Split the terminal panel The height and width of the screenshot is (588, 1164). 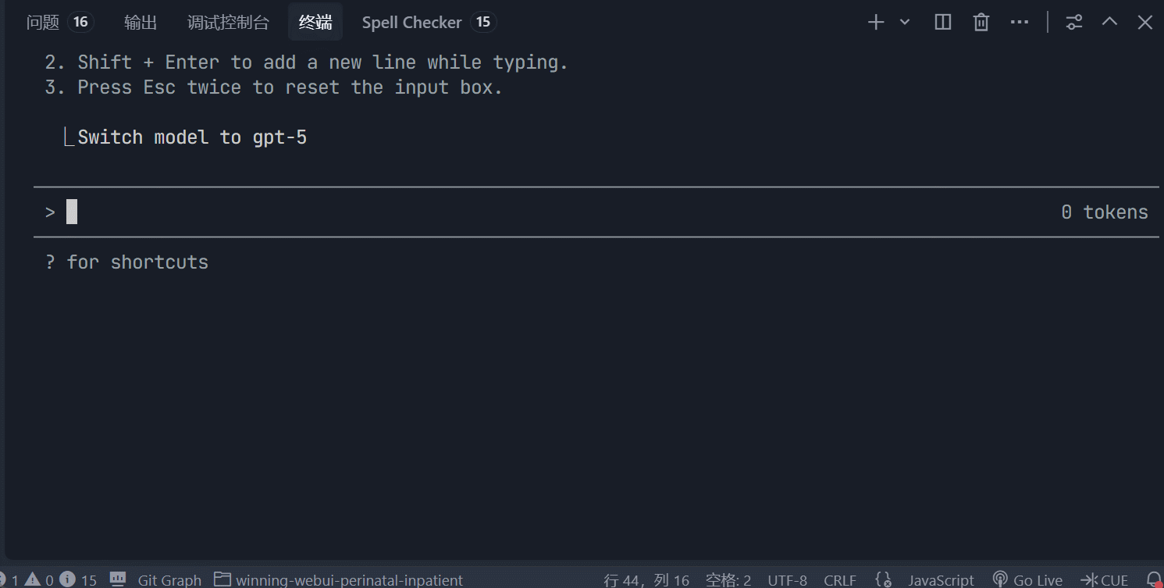click(x=943, y=23)
